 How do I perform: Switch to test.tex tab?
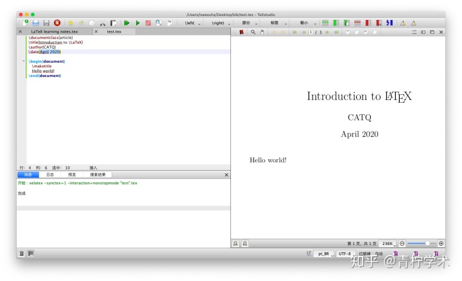(114, 31)
